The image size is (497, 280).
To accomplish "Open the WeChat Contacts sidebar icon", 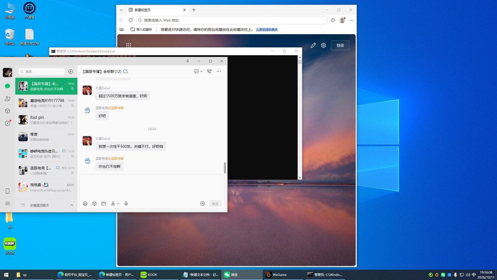I will coord(7,99).
